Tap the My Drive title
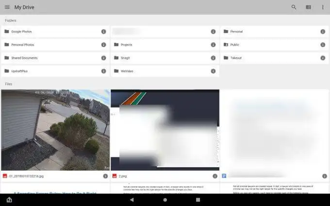 [x=24, y=7]
